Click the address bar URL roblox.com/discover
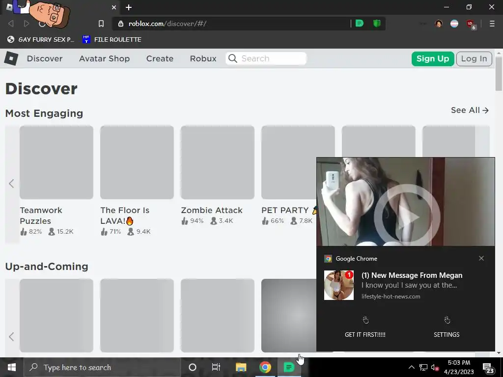 [x=168, y=24]
